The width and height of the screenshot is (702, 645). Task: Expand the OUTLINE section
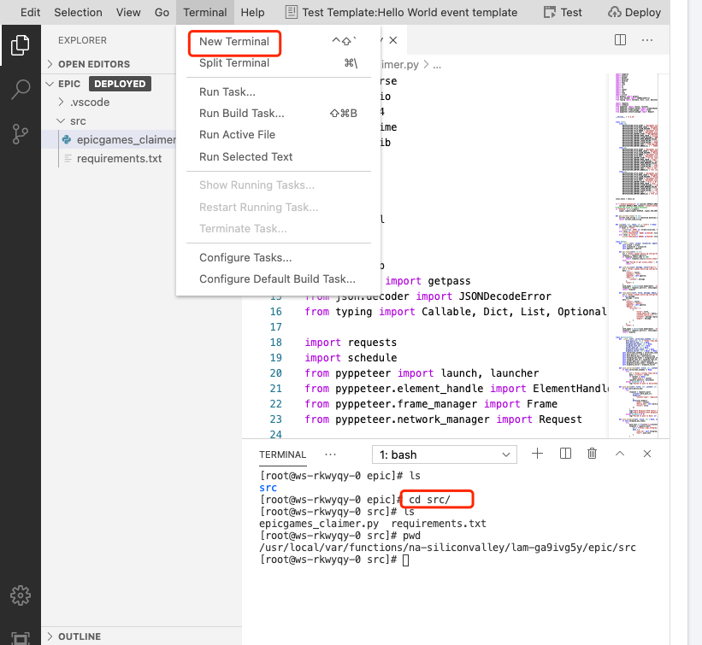pyautogui.click(x=79, y=636)
